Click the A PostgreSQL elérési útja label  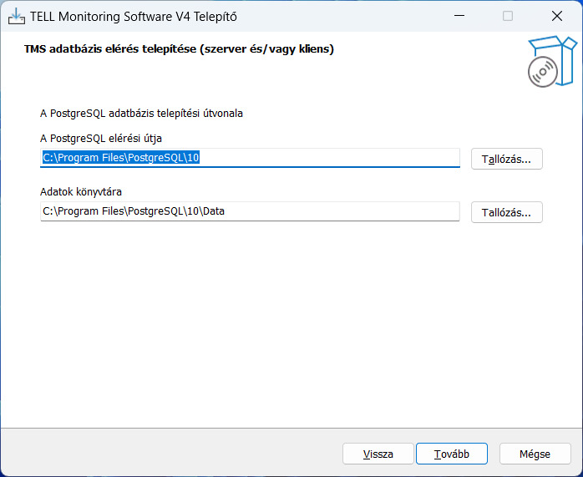coord(101,139)
